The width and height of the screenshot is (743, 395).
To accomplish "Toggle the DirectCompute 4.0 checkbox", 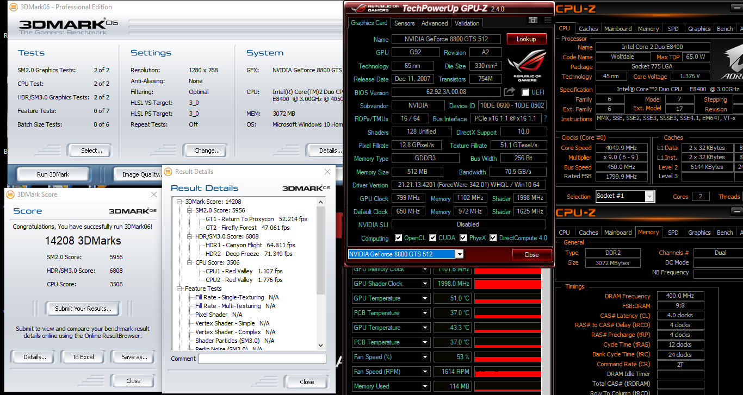I will [x=493, y=238].
